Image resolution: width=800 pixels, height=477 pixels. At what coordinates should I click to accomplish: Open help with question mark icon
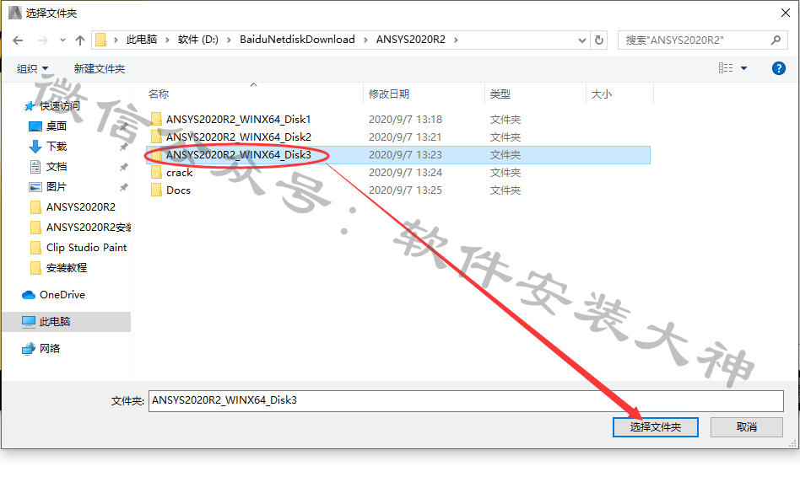(779, 68)
